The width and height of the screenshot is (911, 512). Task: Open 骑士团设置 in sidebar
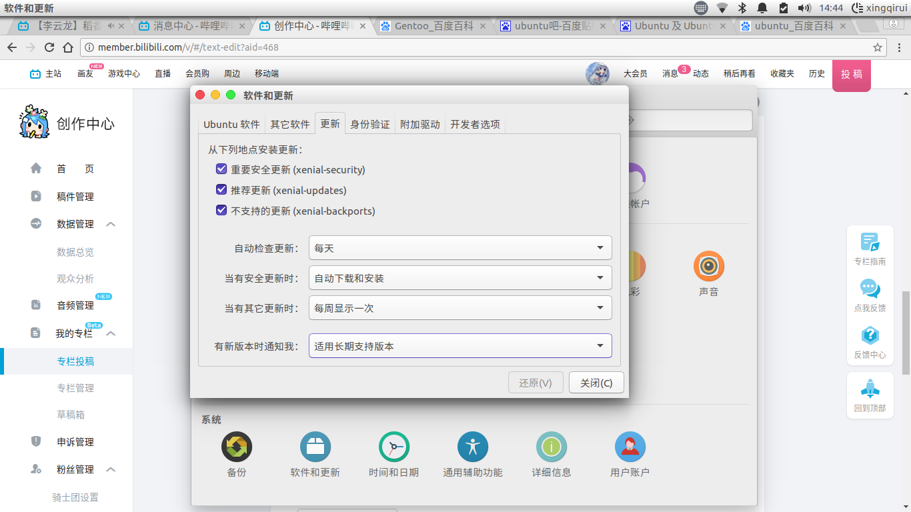[x=75, y=497]
